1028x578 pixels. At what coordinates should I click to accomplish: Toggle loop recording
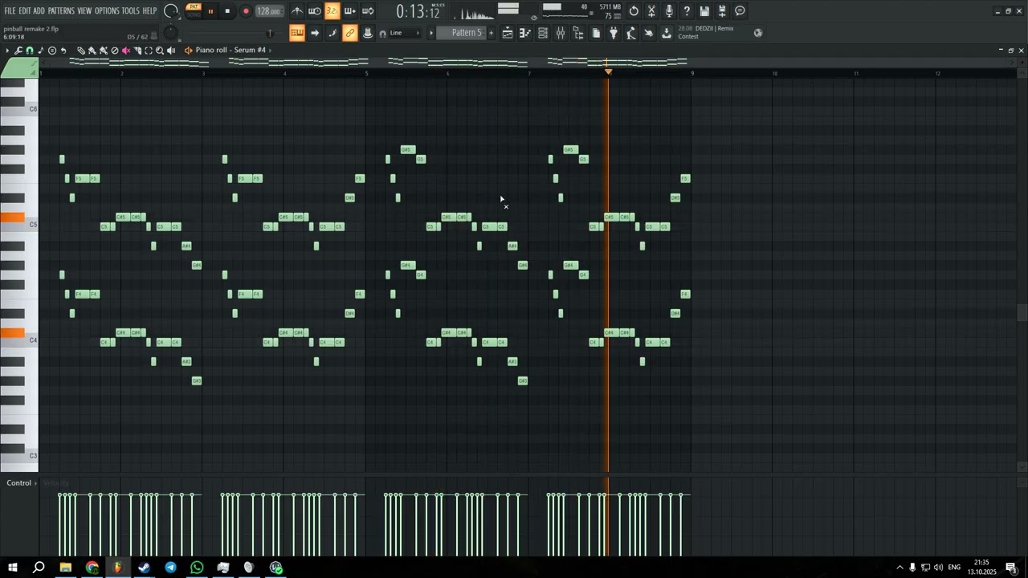pos(368,11)
